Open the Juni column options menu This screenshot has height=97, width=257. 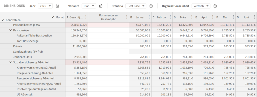pyautogui.click(x=254, y=17)
